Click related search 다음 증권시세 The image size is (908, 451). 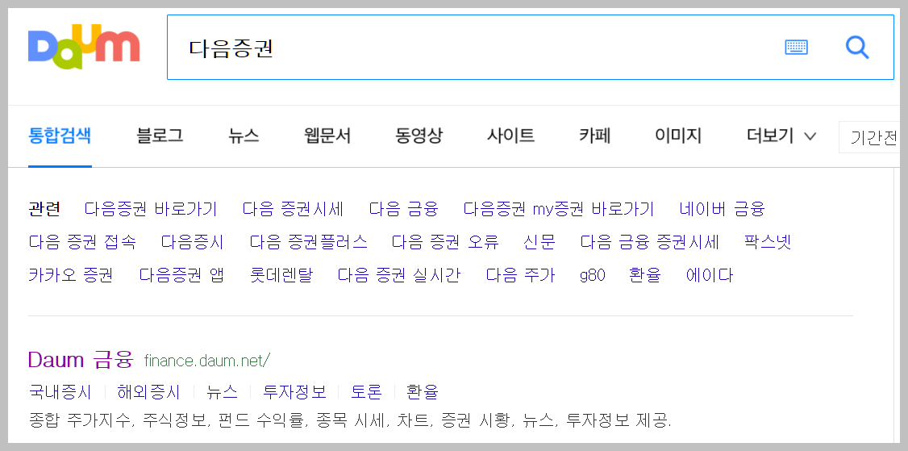293,209
